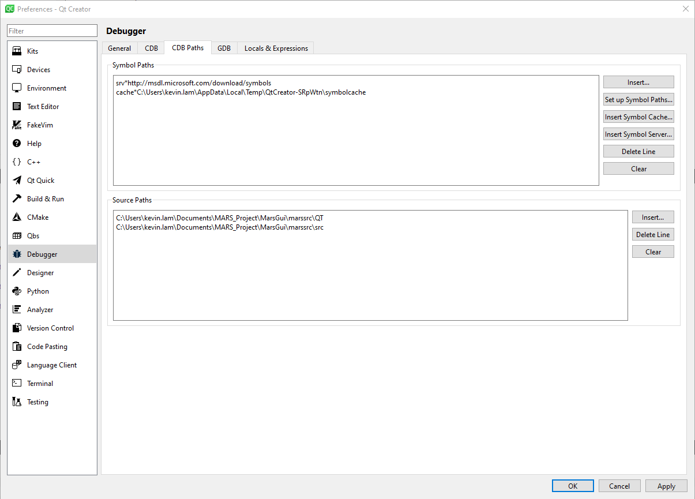
Task: Open the Qbs grid icon
Action: (17, 236)
